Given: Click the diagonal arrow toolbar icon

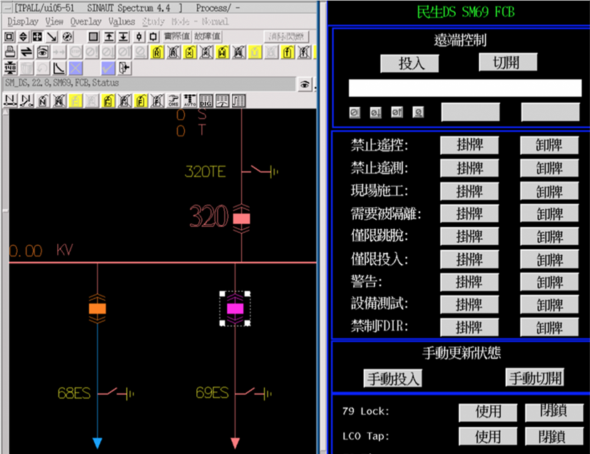Looking at the screenshot, I should [x=51, y=36].
